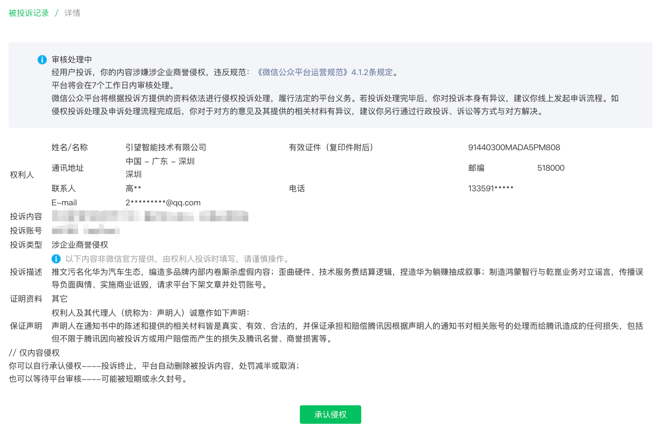
Task: Click the blurred 投诉账号 value
Action: pyautogui.click(x=86, y=231)
